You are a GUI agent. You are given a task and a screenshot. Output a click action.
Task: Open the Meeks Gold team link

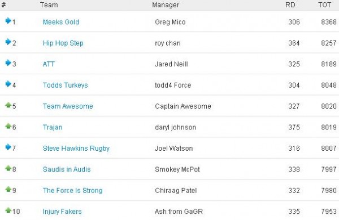pyautogui.click(x=61, y=22)
